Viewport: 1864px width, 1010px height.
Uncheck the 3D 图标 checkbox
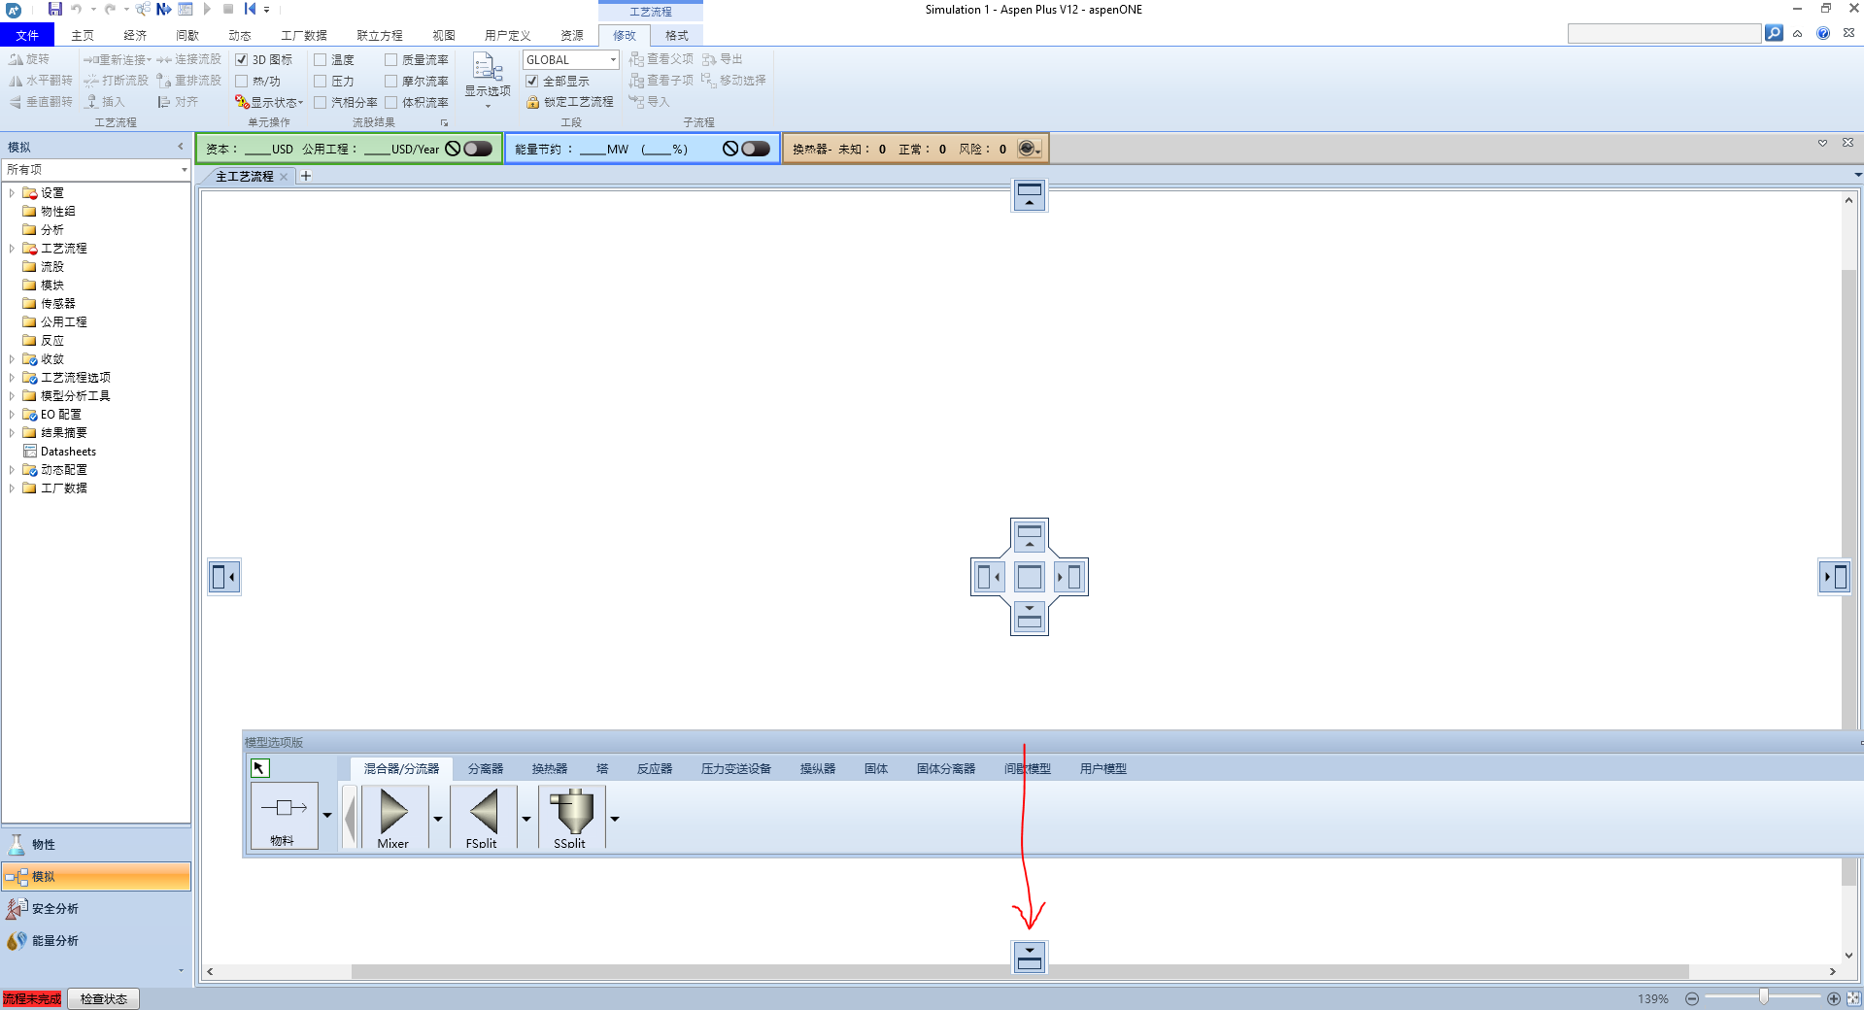pos(242,60)
